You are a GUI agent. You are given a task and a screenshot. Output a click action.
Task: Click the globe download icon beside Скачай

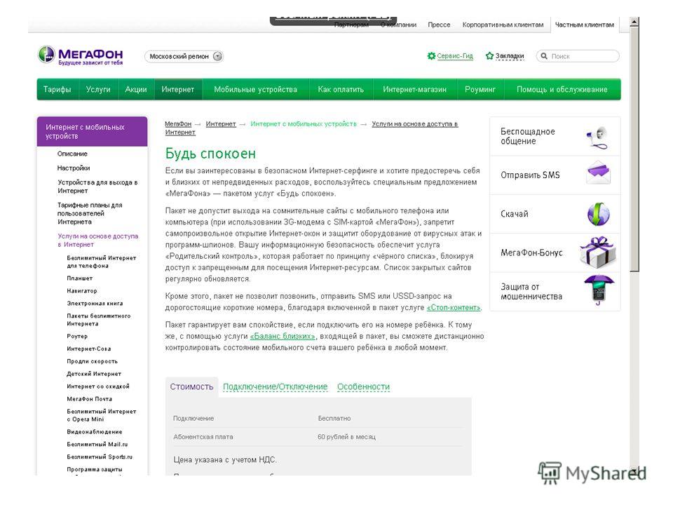pos(598,214)
